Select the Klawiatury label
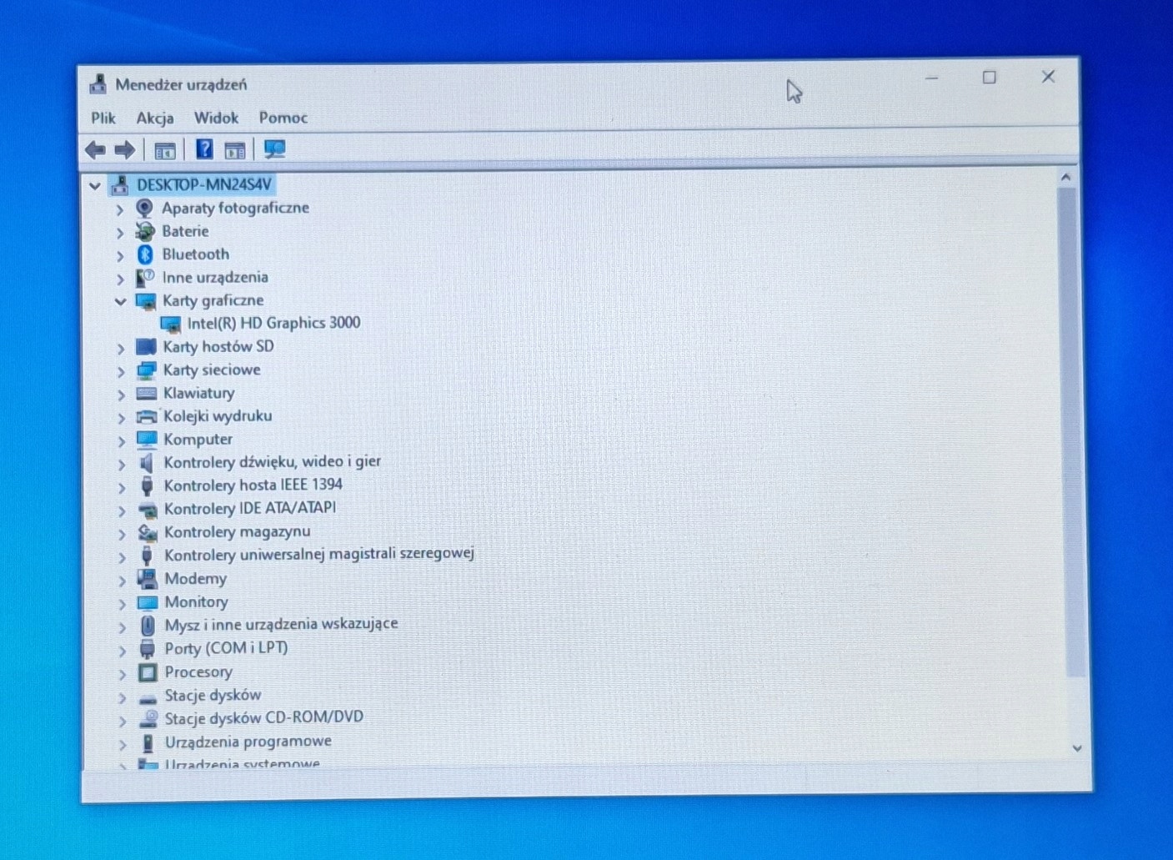The width and height of the screenshot is (1173, 860). click(198, 393)
